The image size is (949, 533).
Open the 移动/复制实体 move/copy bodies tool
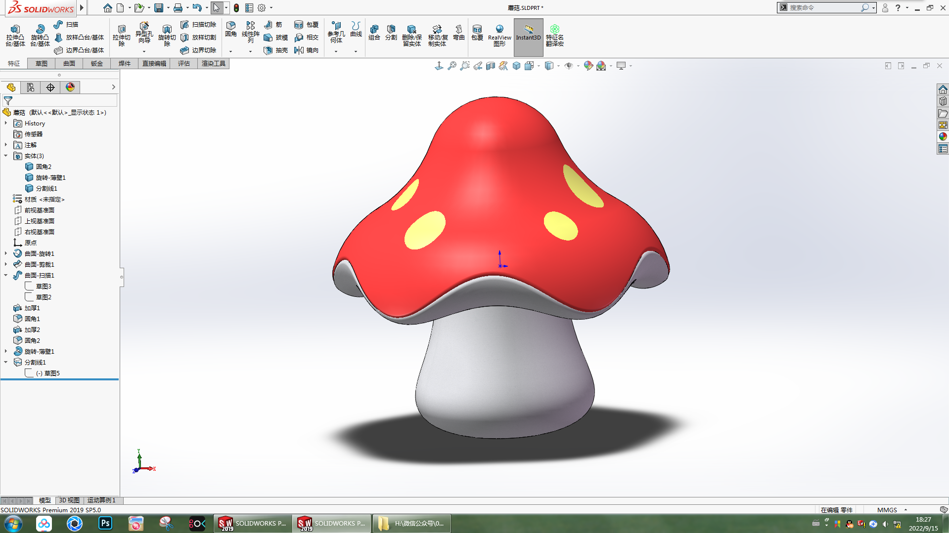tap(438, 36)
